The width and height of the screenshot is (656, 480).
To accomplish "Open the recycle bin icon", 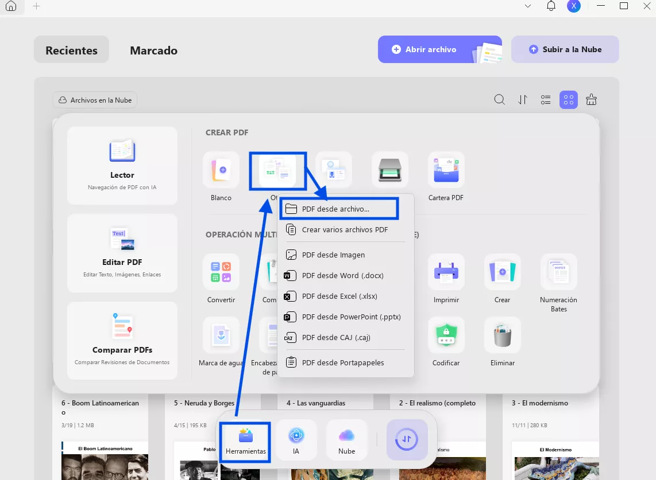I will [x=591, y=100].
